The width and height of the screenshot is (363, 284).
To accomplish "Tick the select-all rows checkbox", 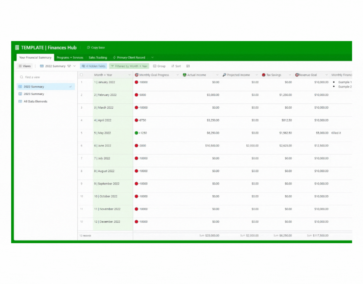I will pos(81,75).
